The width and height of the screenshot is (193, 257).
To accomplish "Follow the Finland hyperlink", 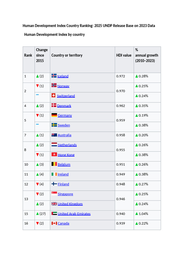I will pyautogui.click(x=63, y=184).
